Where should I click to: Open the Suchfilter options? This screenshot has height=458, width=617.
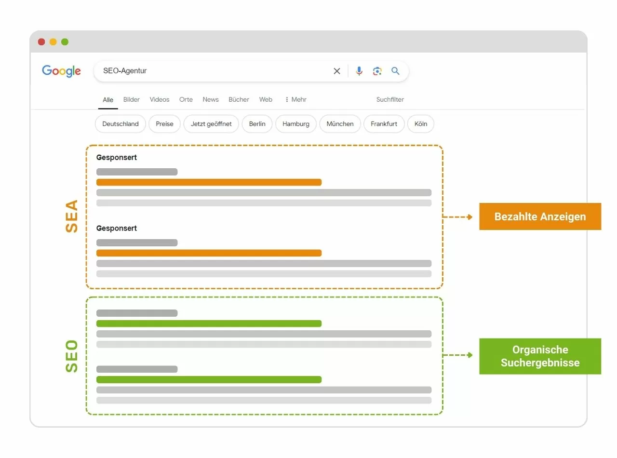pyautogui.click(x=390, y=100)
